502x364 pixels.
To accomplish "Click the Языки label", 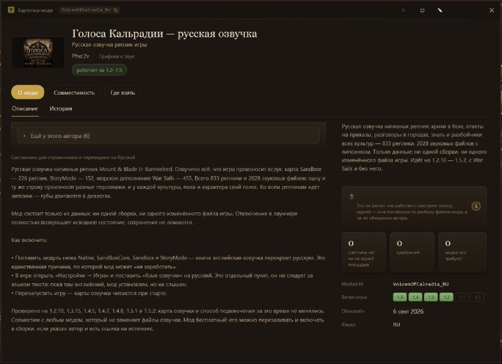I will coord(348,325).
